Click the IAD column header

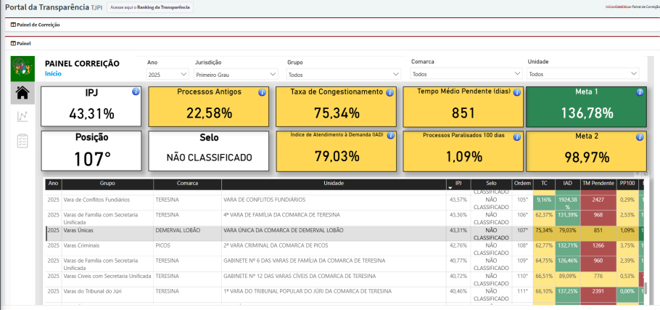click(x=567, y=184)
